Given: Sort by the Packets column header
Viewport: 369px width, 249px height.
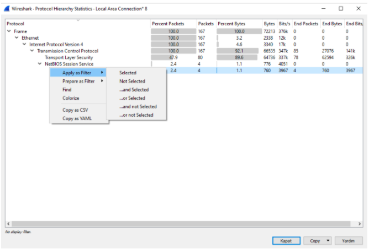Looking at the screenshot, I should tap(206, 24).
